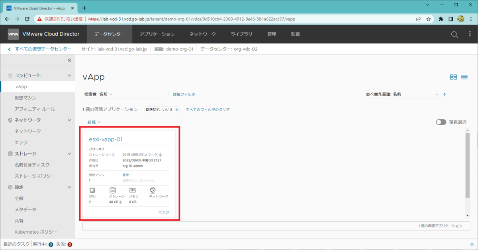
Task: Open the vertical dots user menu in header
Action: click(x=470, y=34)
